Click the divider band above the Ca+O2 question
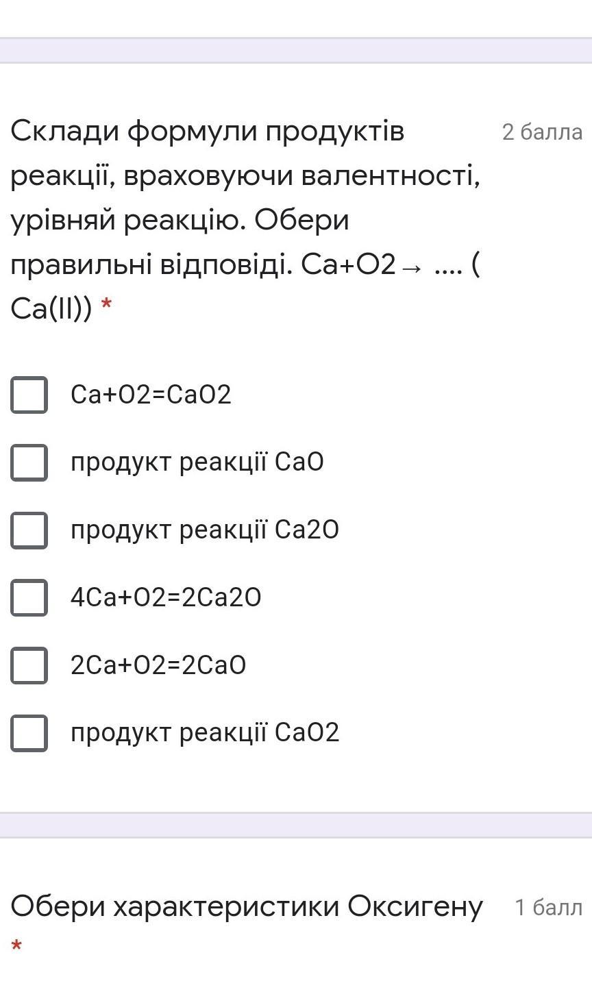The height and width of the screenshot is (992, 592). coord(296,51)
